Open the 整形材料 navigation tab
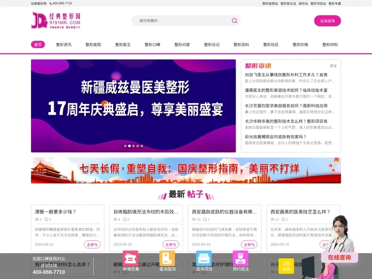This screenshot has height=279, width=372. [x=330, y=44]
